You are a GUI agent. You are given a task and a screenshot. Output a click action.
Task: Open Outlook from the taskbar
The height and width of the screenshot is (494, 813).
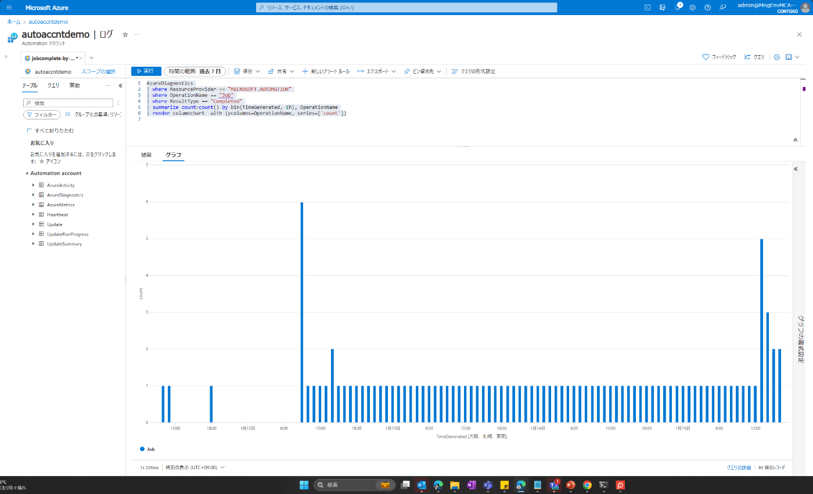click(422, 485)
